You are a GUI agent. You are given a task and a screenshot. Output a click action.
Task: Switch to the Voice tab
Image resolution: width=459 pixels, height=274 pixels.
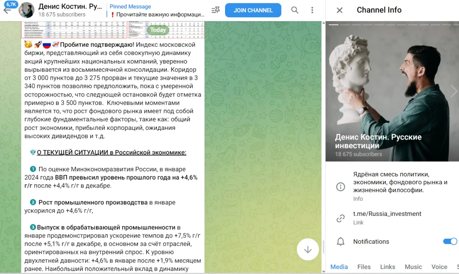(439, 267)
